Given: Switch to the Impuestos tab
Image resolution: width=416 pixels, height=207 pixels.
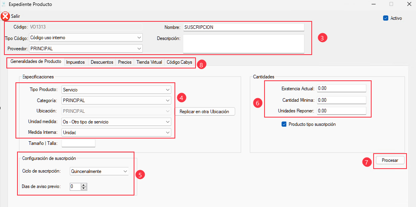Looking at the screenshot, I should click(75, 63).
